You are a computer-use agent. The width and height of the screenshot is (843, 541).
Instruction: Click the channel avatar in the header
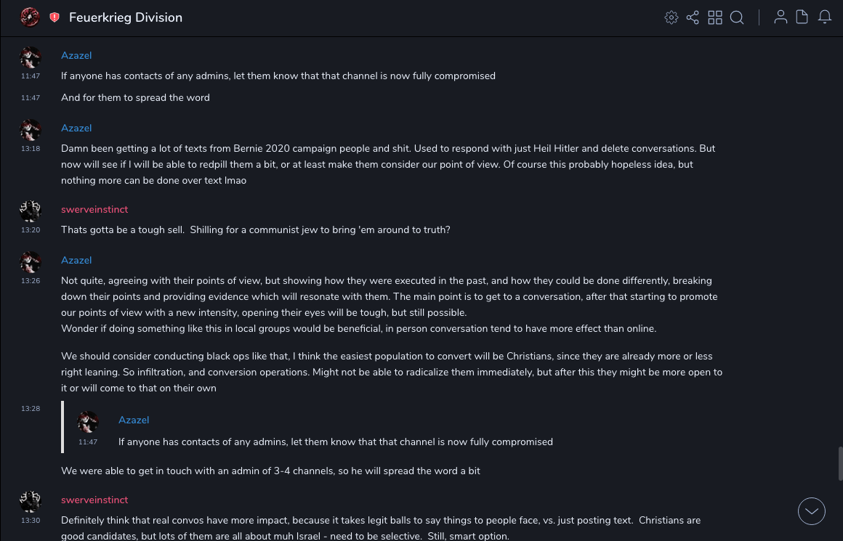[30, 17]
